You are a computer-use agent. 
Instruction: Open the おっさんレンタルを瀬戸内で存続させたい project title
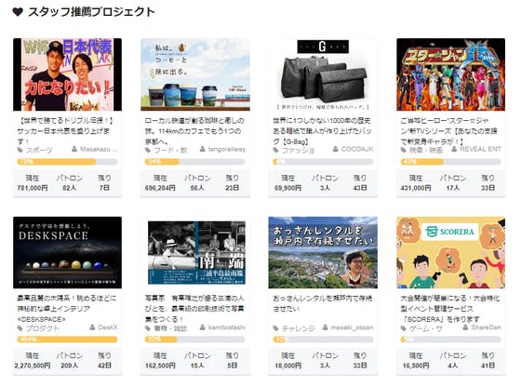(322, 303)
